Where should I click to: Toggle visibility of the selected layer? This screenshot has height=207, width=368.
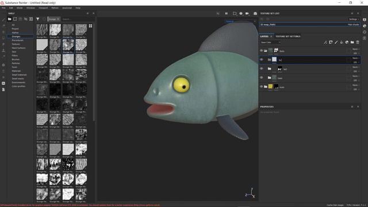point(261,60)
